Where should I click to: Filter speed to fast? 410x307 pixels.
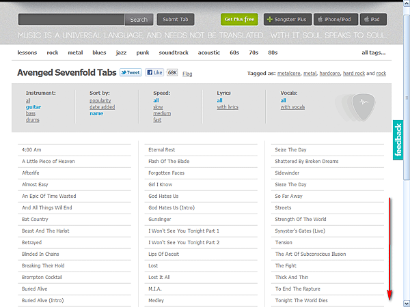tap(157, 120)
